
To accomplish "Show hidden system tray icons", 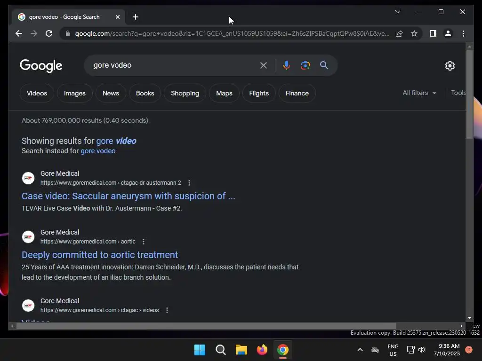I will (x=360, y=350).
